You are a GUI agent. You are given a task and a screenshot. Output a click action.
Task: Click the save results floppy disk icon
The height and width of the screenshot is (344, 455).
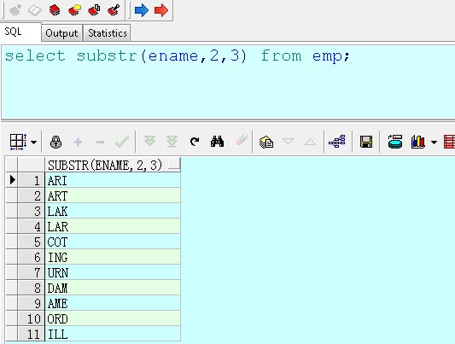point(366,142)
